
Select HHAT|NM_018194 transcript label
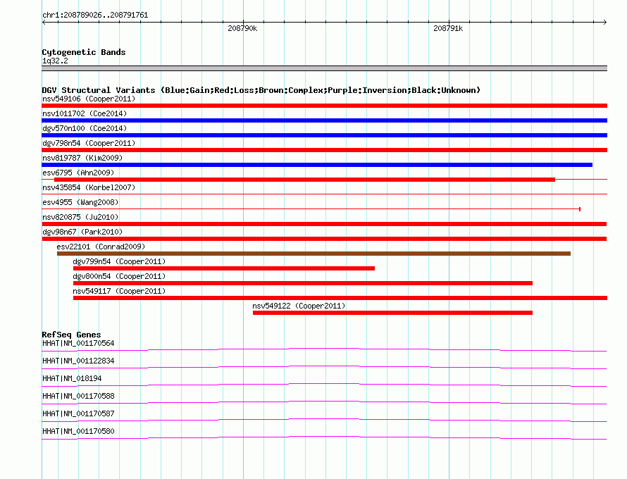coord(72,379)
